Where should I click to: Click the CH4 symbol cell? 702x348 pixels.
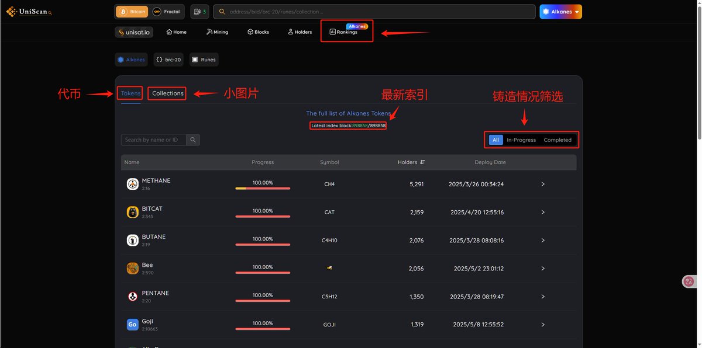[x=329, y=184]
